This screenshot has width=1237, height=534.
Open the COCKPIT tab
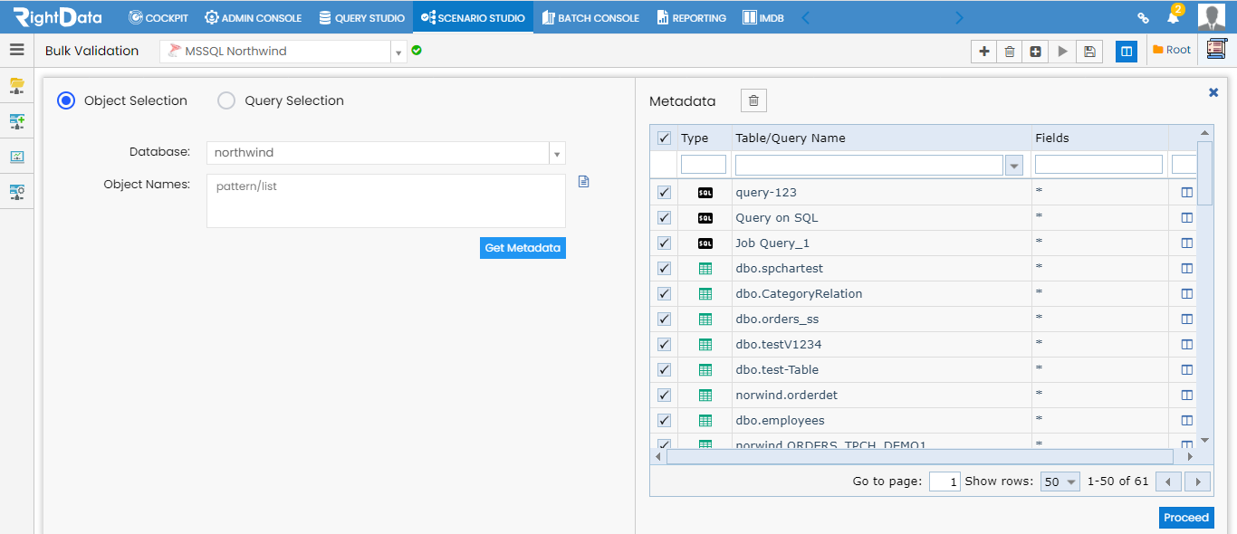pos(158,17)
